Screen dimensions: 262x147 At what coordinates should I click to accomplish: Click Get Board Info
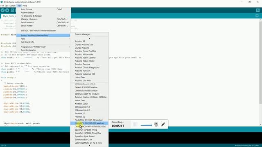pos(43,42)
